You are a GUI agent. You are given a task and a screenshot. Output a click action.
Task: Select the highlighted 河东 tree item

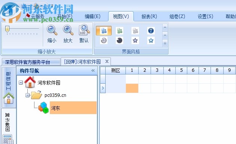[x=73, y=108]
